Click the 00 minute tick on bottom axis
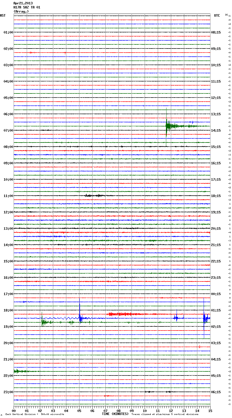The image size is (232, 418). coord(14,411)
